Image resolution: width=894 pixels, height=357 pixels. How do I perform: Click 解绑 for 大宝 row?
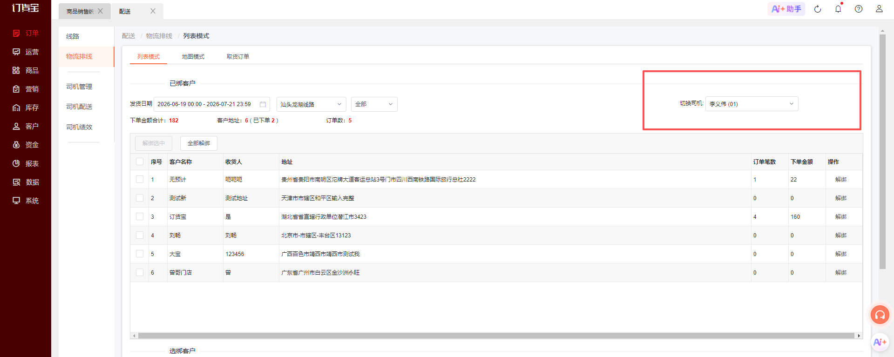[841, 254]
